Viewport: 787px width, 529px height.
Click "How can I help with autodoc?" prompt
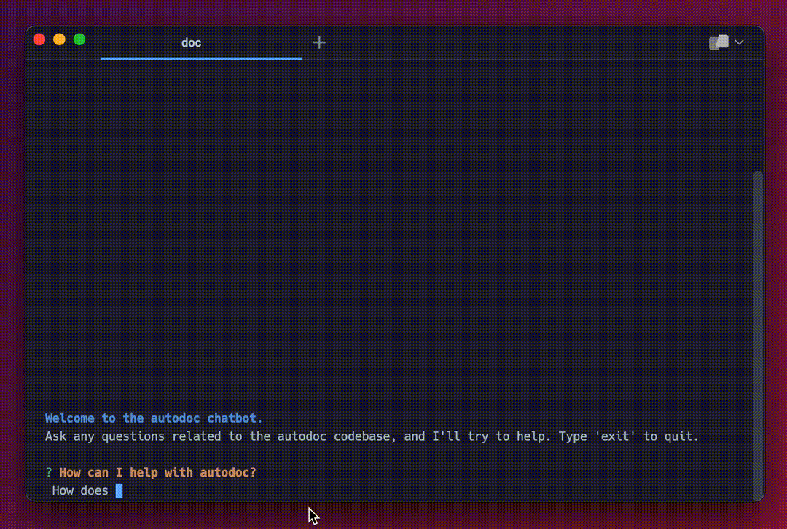click(157, 473)
